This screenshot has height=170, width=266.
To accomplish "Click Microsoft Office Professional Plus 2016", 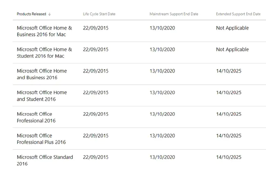I will click(x=41, y=139).
